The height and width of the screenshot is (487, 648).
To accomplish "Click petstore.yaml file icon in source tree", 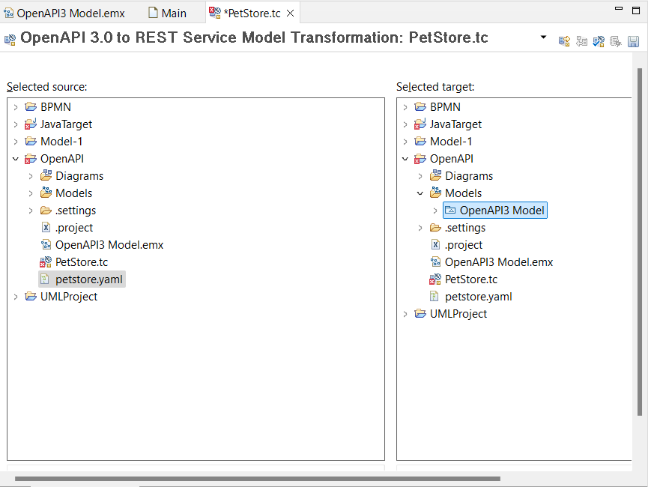I will [x=45, y=279].
